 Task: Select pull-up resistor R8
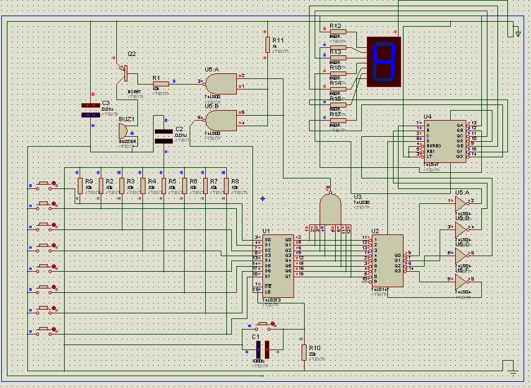[x=226, y=186]
